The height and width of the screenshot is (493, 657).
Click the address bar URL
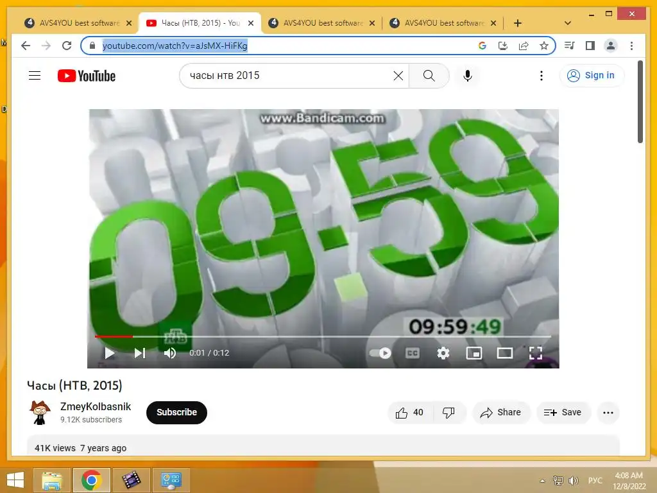[175, 46]
